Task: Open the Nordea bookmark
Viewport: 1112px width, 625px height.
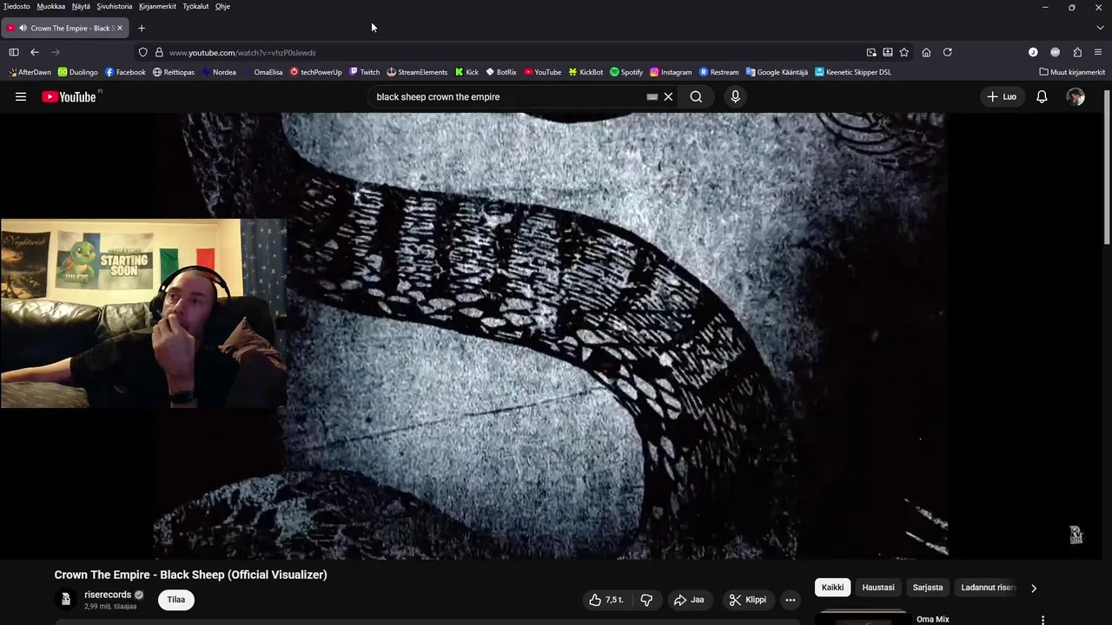Action: point(218,72)
